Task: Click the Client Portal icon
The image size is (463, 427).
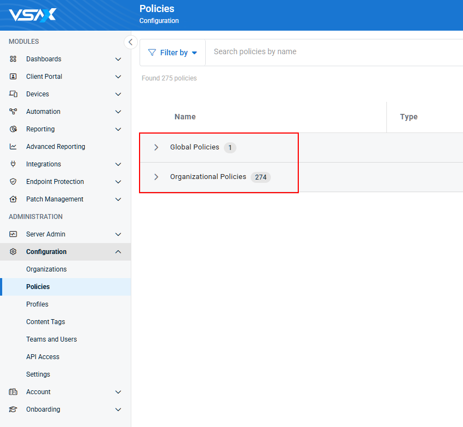Action: (x=13, y=77)
